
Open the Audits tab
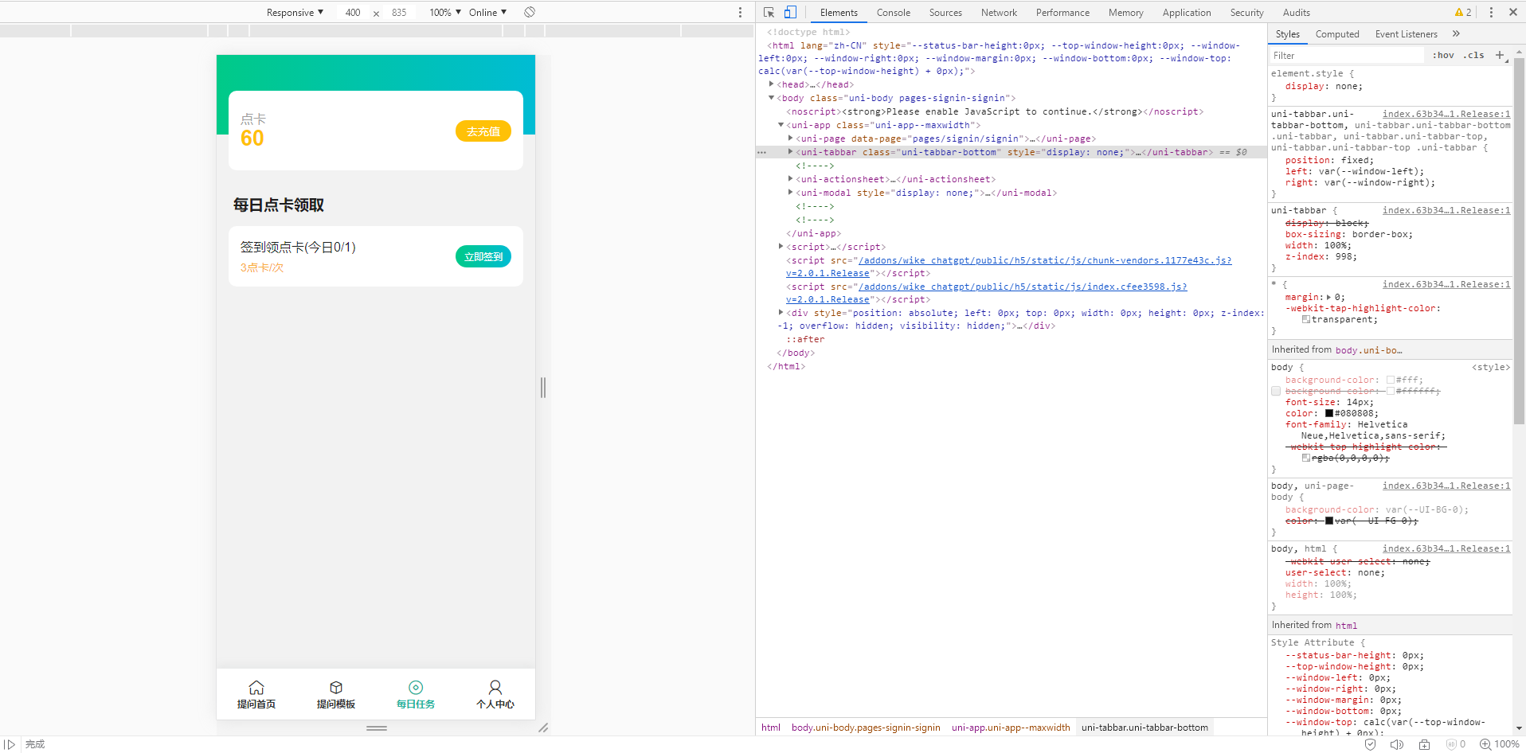(x=1296, y=12)
